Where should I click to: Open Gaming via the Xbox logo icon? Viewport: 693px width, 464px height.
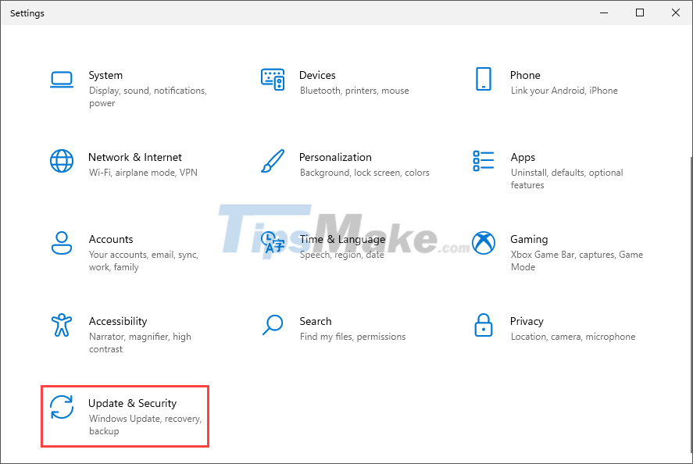pyautogui.click(x=484, y=244)
